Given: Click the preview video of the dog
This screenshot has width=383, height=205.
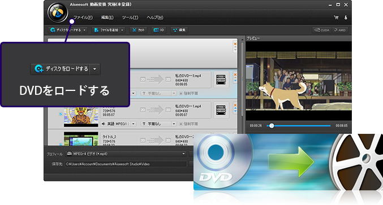Looking at the screenshot, I should pos(299,81).
